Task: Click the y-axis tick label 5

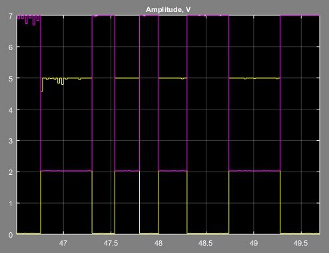Action: pyautogui.click(x=11, y=79)
